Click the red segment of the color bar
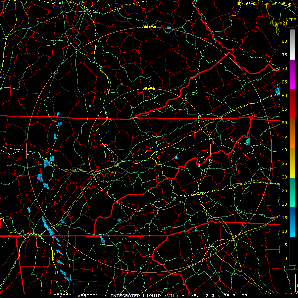Screen dimensions: 298x298 coord(292,104)
